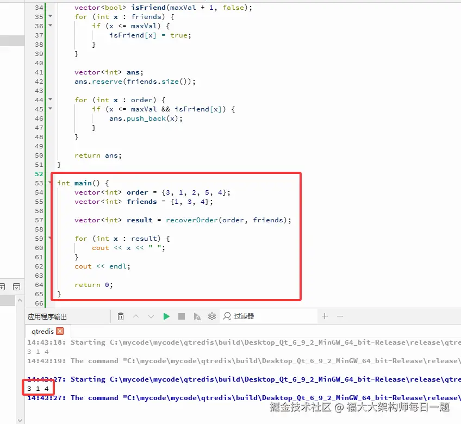This screenshot has height=424, width=461.
Task: Collapse the for loop at line 44
Action: click(x=50, y=99)
